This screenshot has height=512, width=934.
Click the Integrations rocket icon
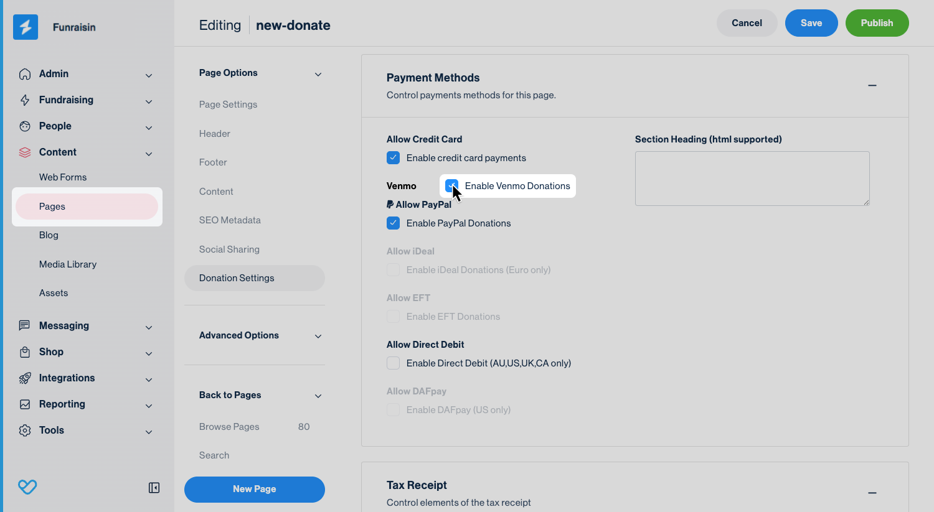coord(25,378)
